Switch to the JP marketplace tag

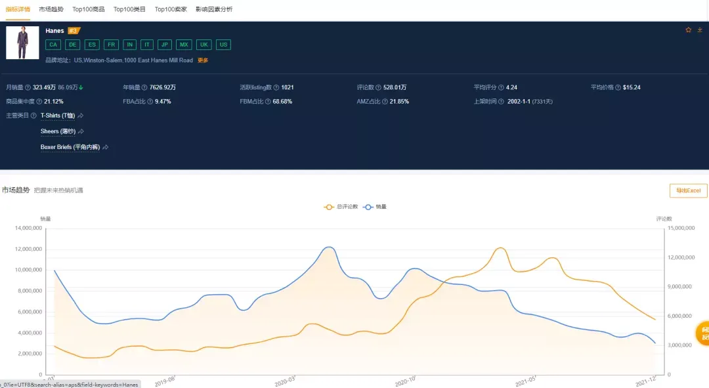165,45
